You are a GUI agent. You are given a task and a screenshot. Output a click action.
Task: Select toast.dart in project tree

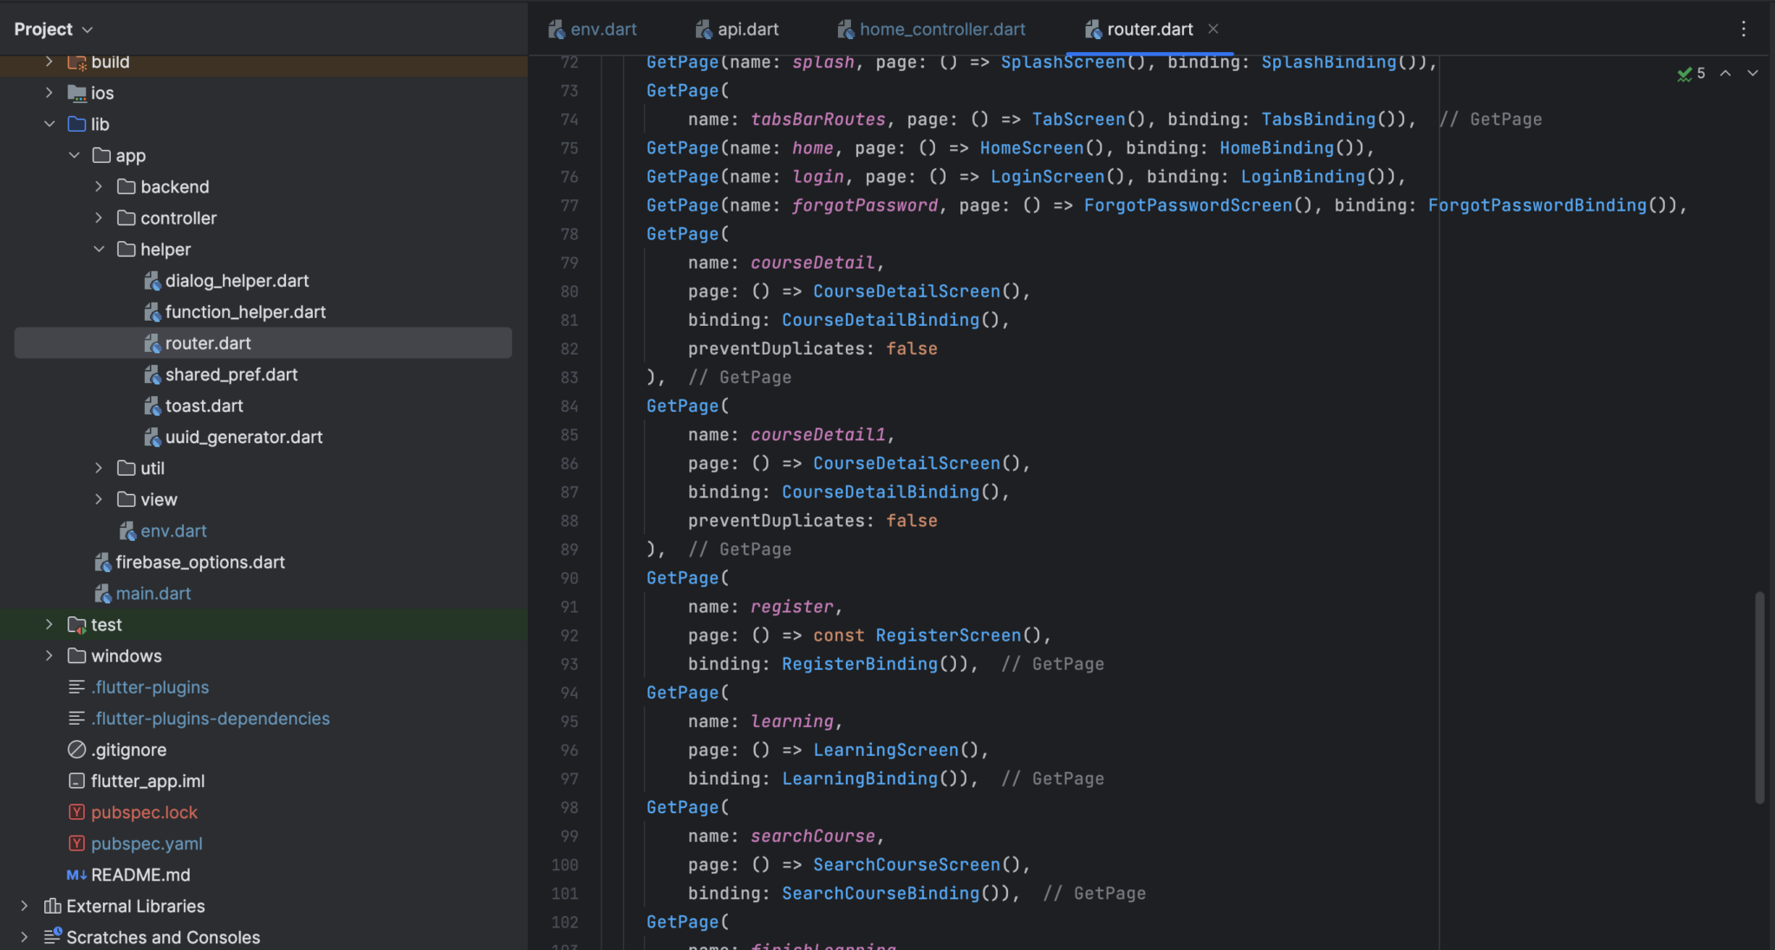[204, 406]
